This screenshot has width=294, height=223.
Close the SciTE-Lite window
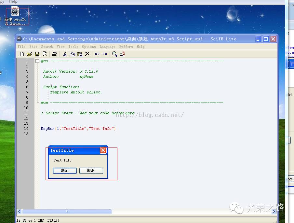(274, 39)
